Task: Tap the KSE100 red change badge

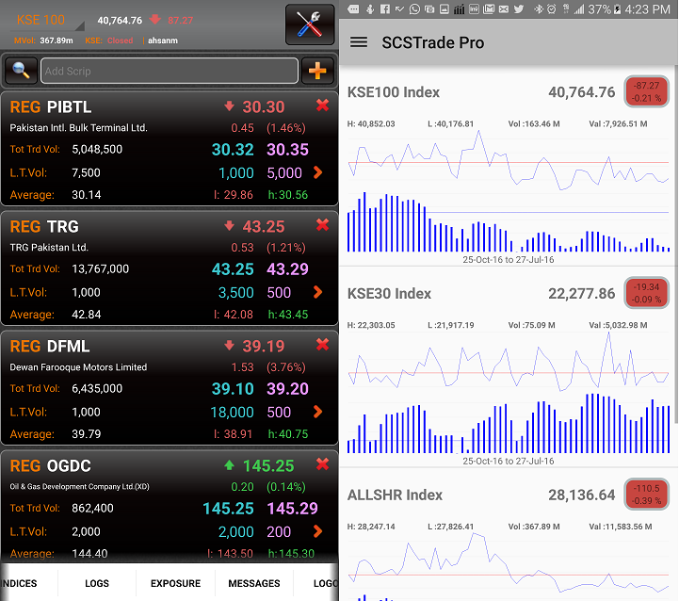Action: (x=646, y=91)
